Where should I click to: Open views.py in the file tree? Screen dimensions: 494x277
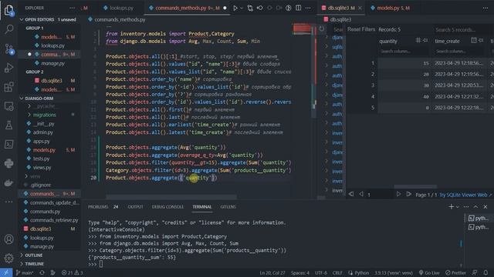pos(42,168)
